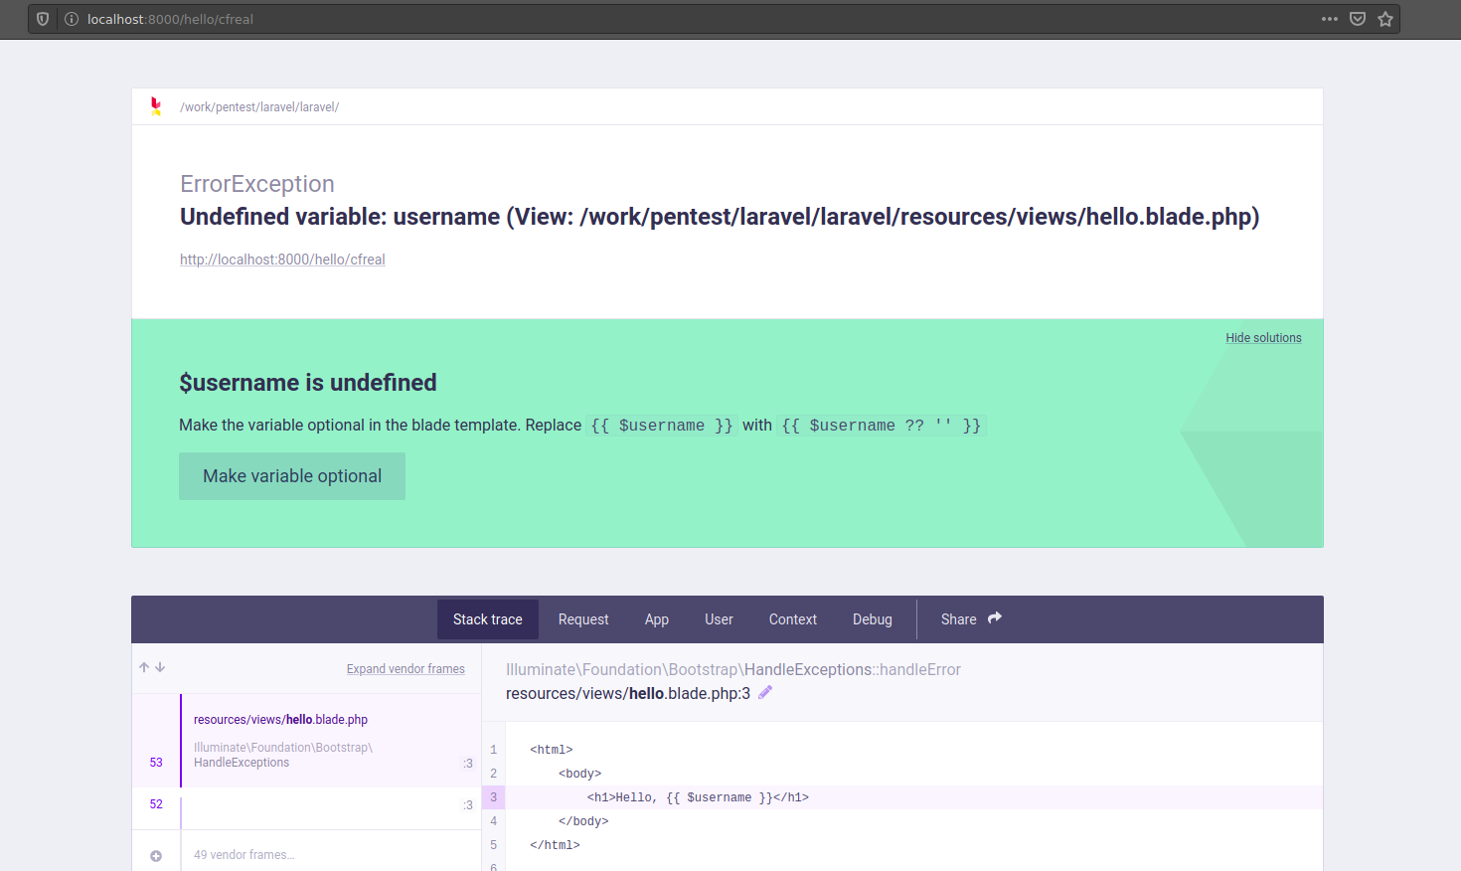Click the </body> code line 4

583,821
